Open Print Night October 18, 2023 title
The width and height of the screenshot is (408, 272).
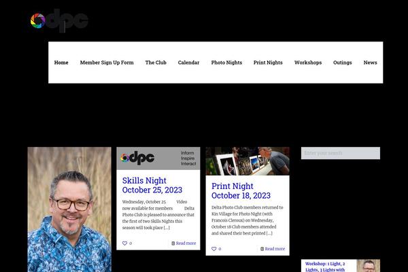241,191
